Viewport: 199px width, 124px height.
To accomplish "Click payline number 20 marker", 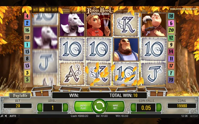I will (x=171, y=30).
